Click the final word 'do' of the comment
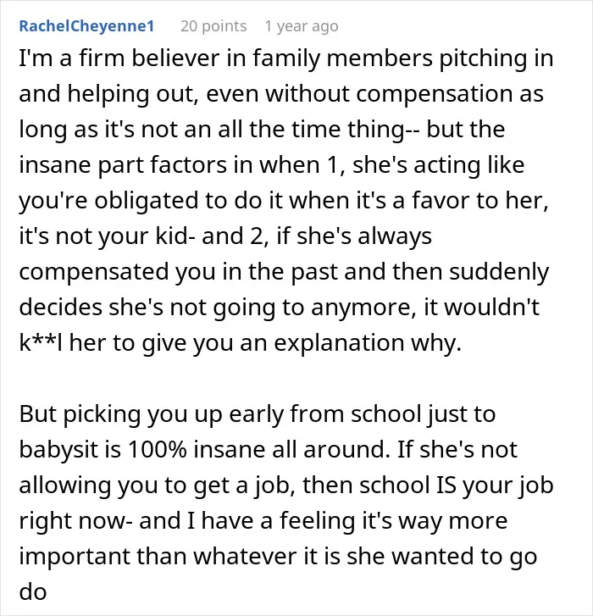 (33, 591)
